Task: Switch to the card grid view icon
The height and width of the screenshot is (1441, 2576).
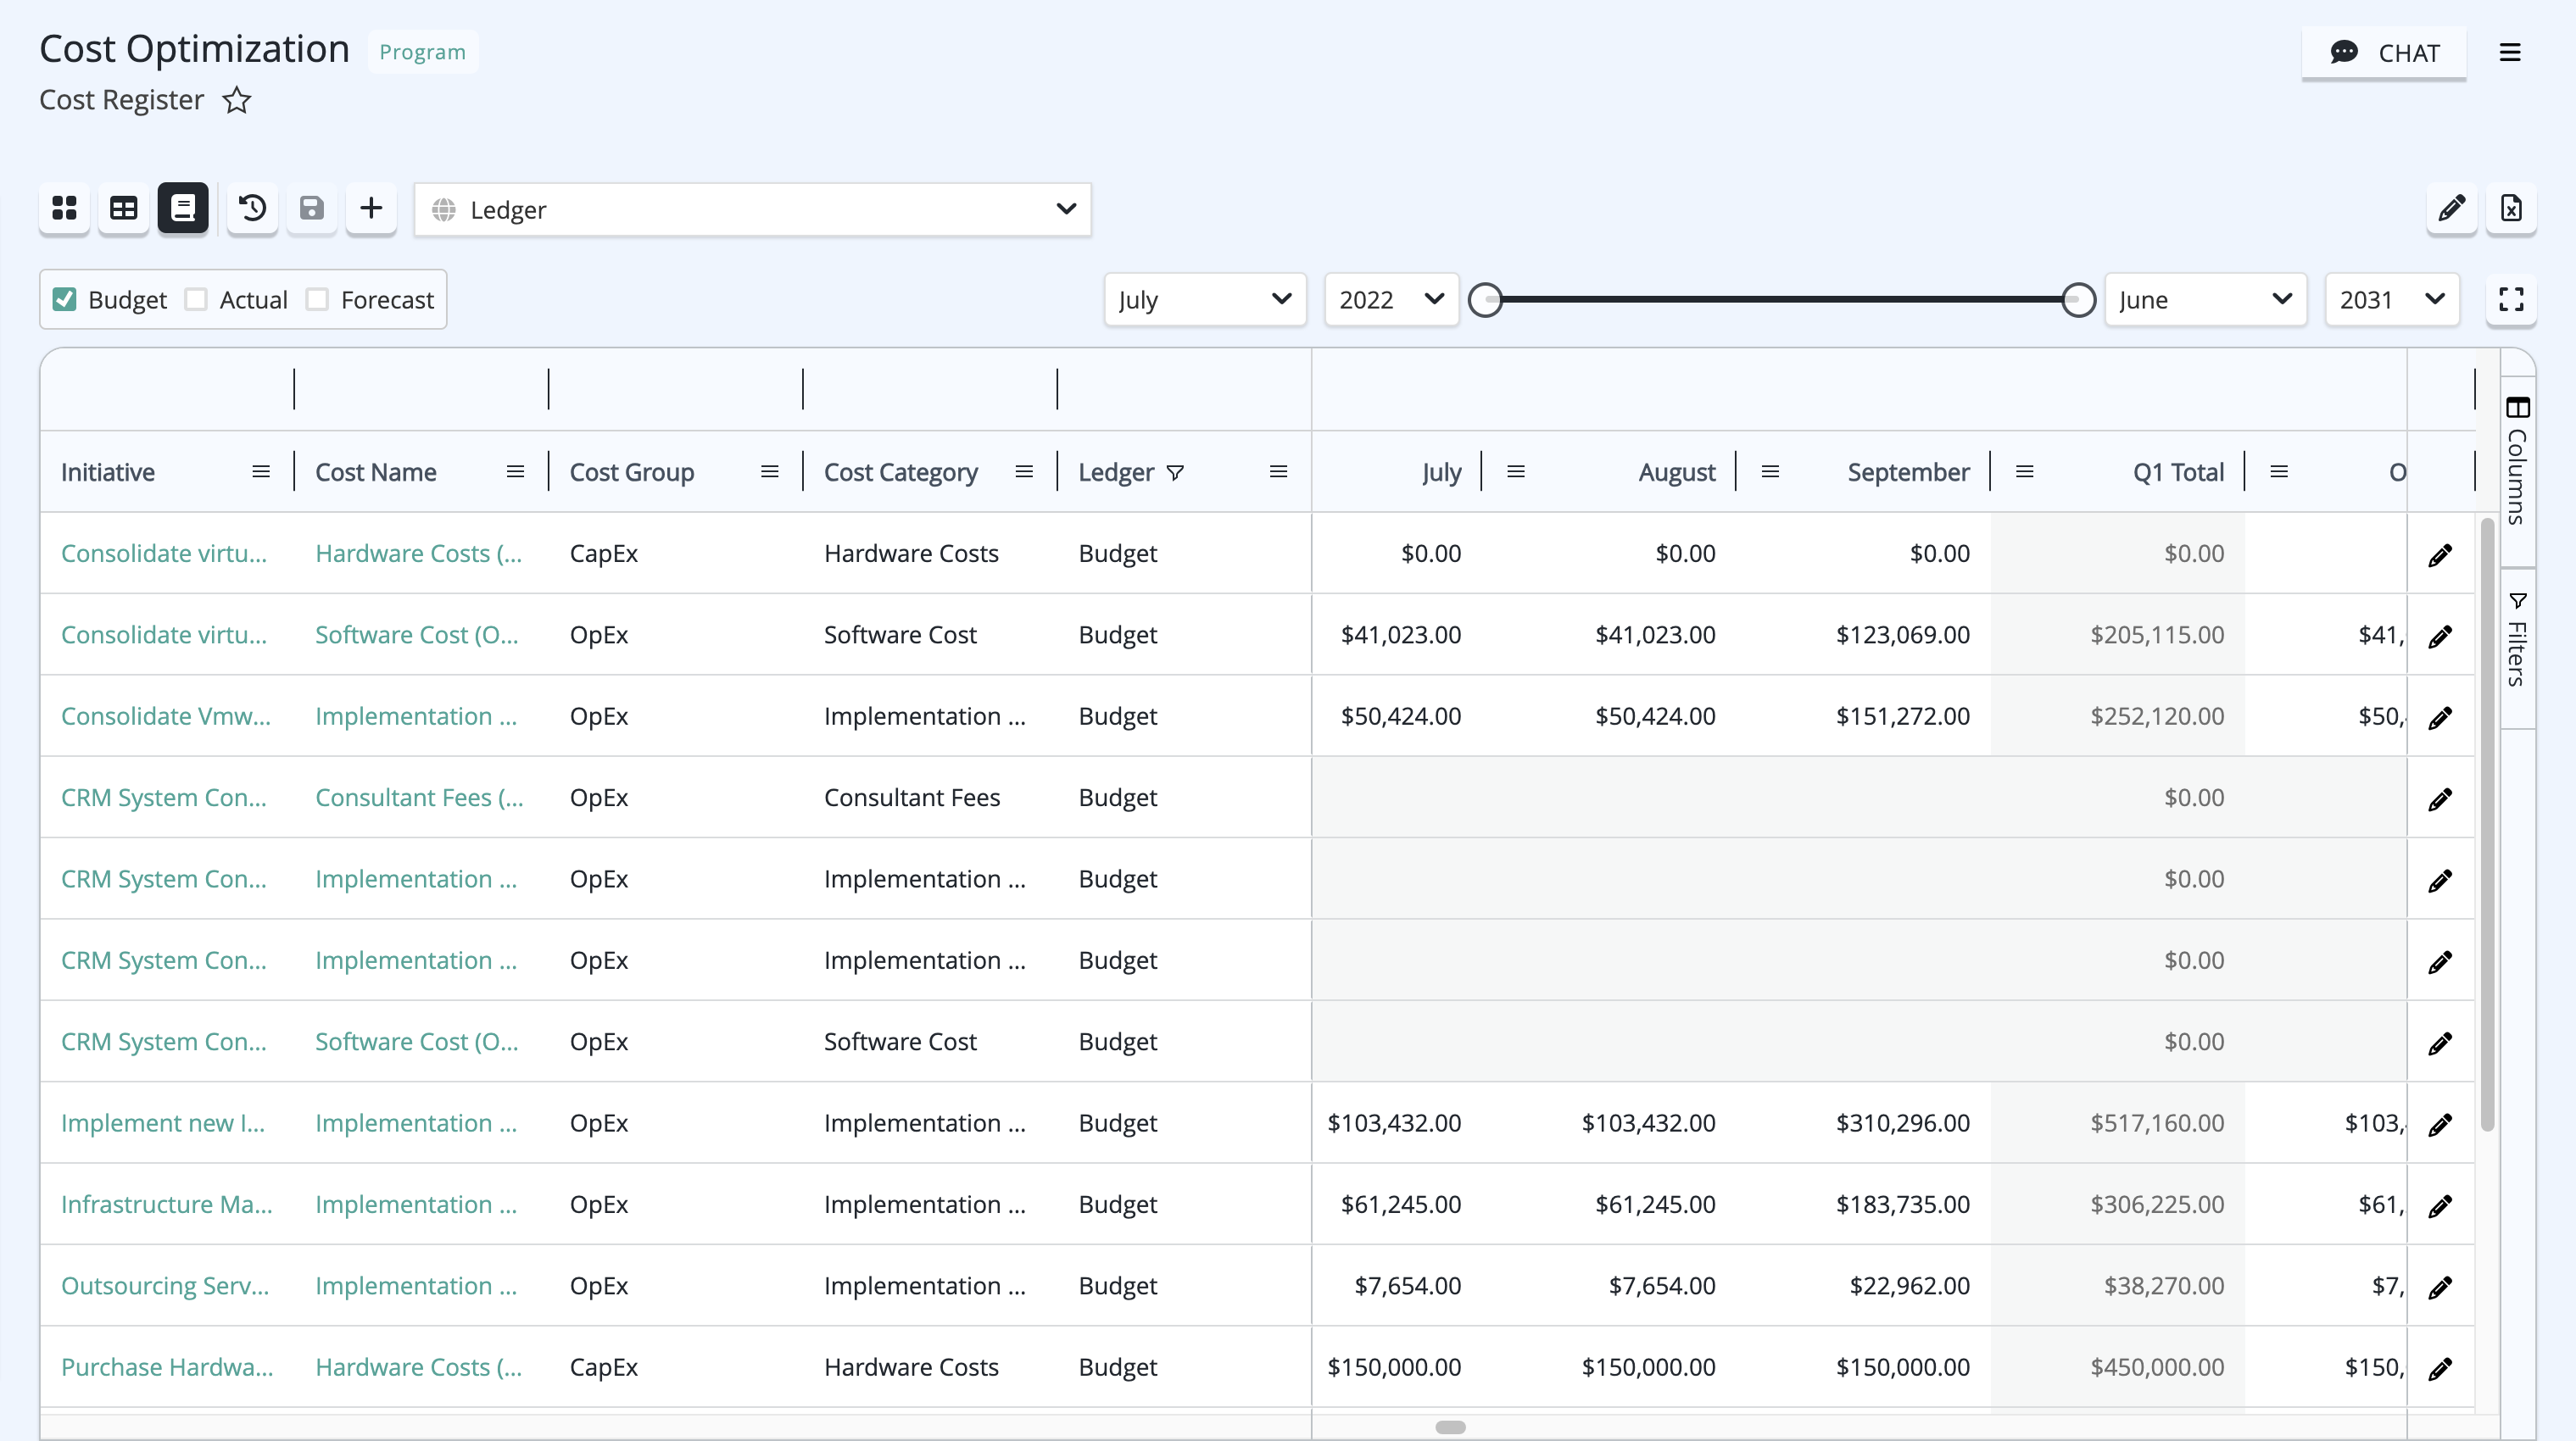Action: tap(65, 208)
